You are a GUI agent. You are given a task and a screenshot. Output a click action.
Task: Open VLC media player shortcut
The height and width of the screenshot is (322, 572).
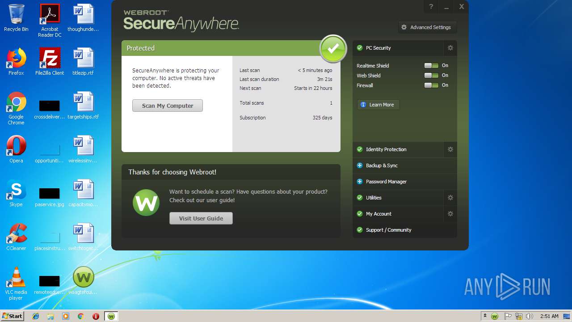[16, 284]
